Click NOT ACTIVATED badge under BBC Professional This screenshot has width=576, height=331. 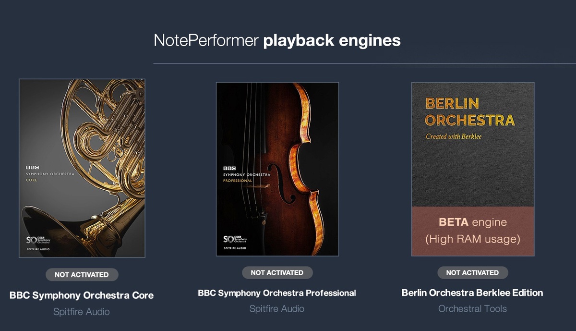(x=277, y=272)
